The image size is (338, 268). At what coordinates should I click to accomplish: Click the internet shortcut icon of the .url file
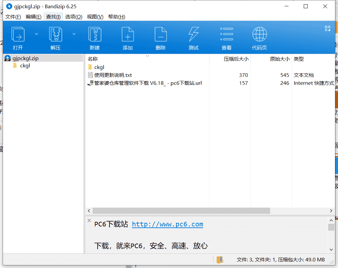90,83
